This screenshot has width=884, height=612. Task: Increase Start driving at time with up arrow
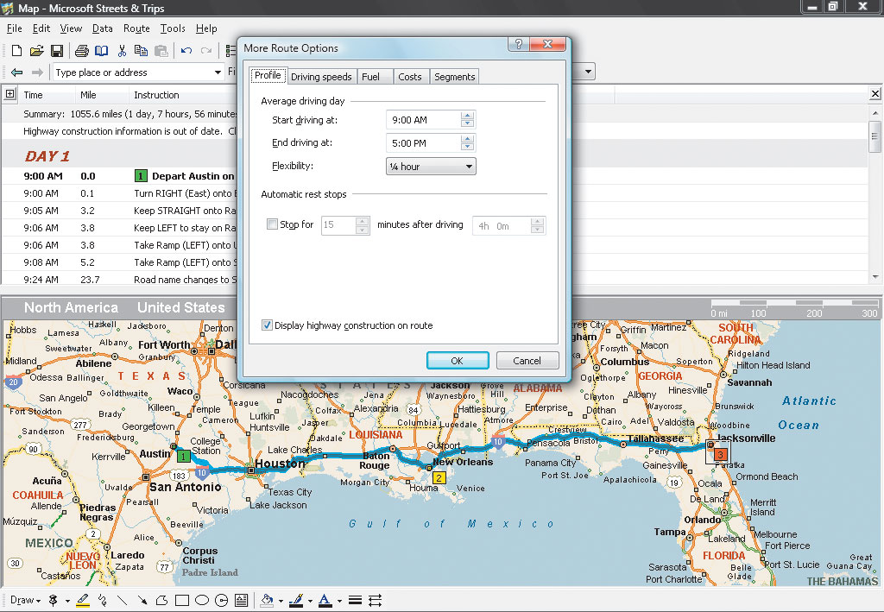point(467,116)
